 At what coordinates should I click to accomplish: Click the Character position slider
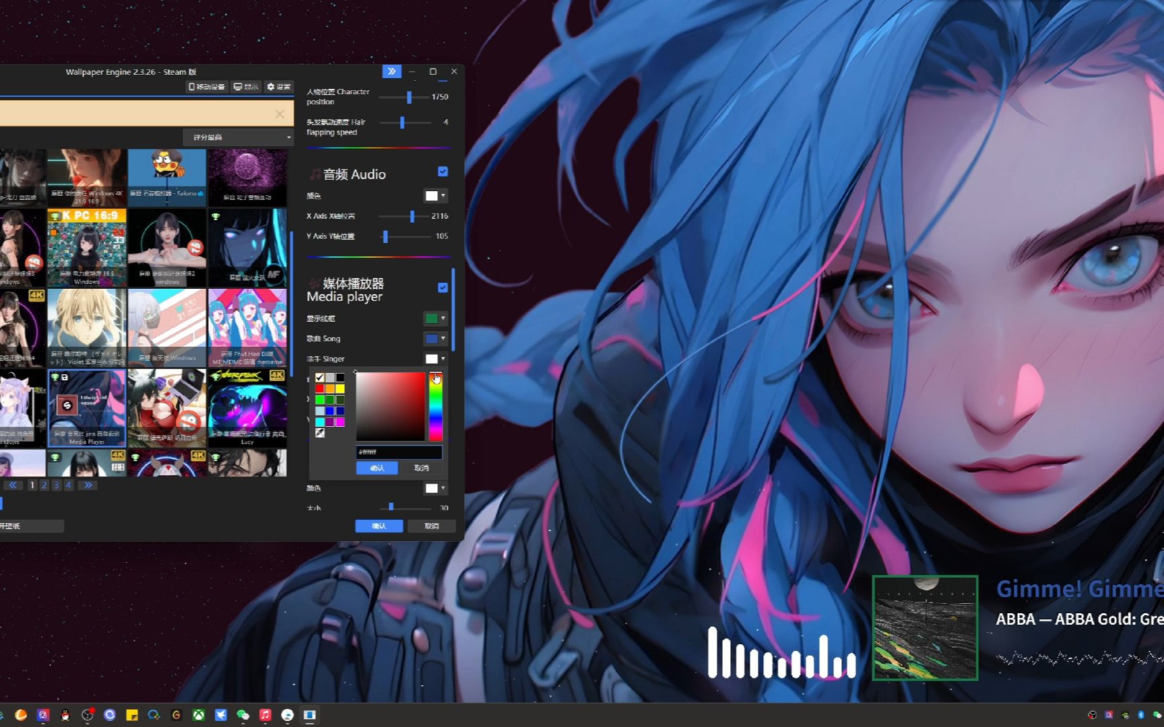405,97
